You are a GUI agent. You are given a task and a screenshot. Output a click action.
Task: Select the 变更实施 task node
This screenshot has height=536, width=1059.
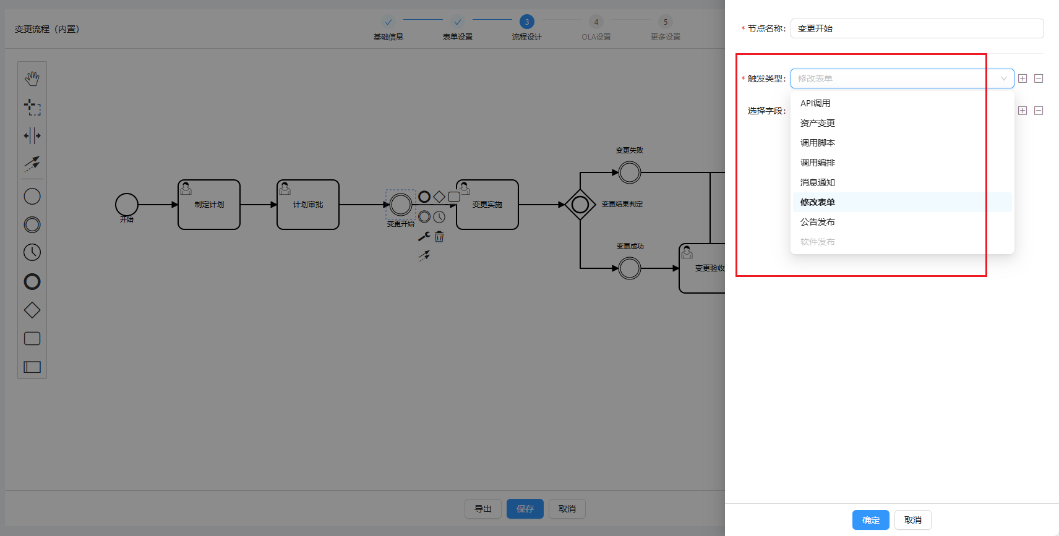click(487, 205)
